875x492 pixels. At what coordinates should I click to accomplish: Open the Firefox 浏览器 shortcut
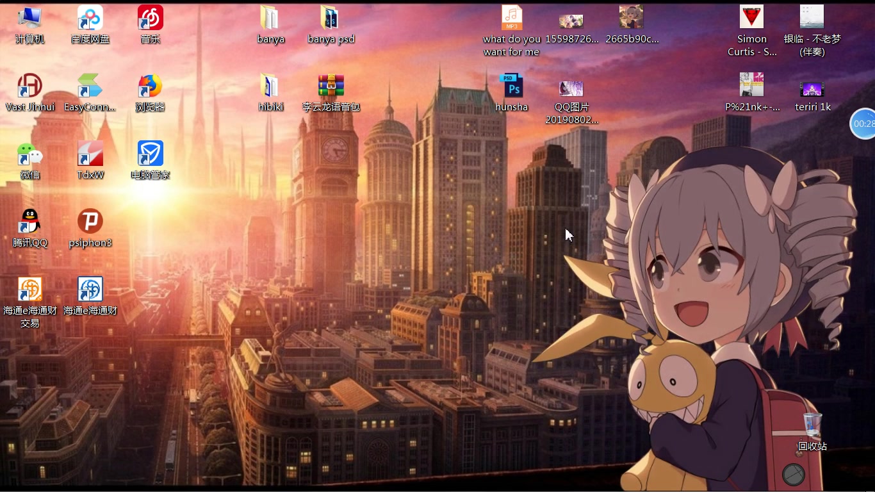[151, 86]
